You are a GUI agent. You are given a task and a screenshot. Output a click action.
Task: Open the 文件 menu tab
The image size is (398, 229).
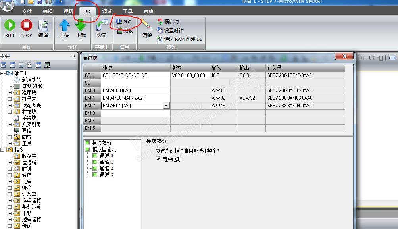[x=27, y=12]
